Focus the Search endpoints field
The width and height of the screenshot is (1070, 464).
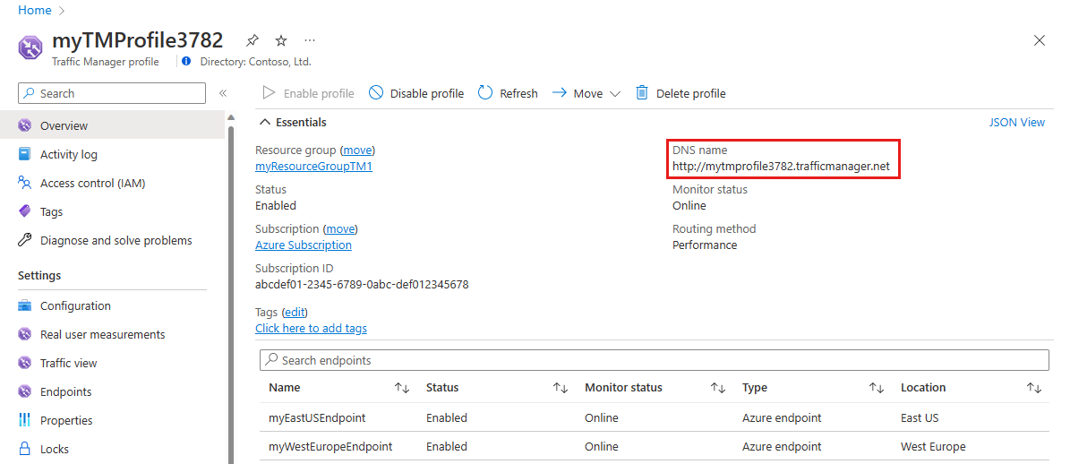coord(655,359)
